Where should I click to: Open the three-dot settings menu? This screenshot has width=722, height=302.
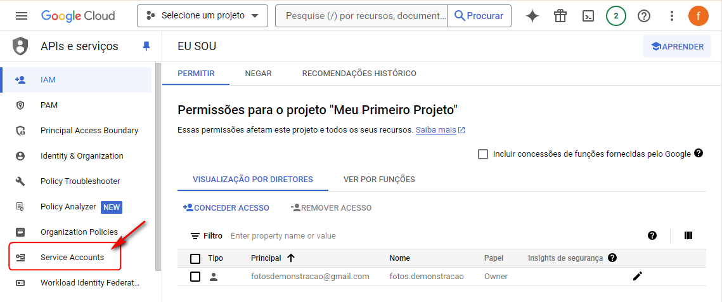[x=671, y=16]
